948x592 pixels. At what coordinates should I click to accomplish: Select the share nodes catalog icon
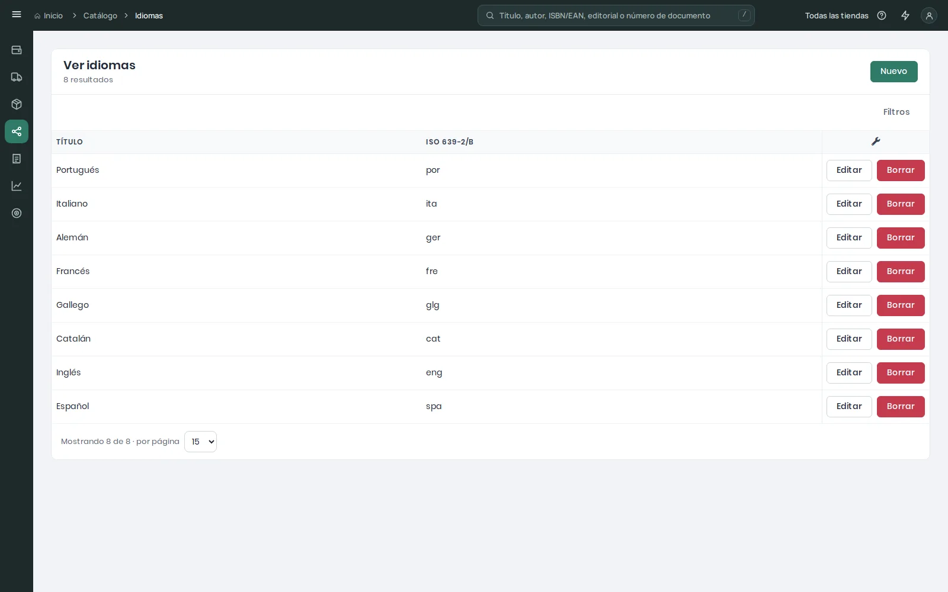click(x=17, y=131)
